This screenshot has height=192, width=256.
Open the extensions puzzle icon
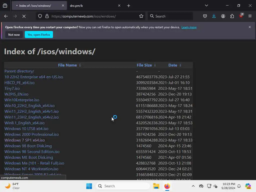click(232, 16)
